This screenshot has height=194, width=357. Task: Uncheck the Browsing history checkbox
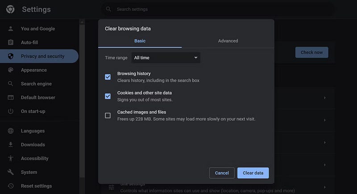(x=108, y=77)
